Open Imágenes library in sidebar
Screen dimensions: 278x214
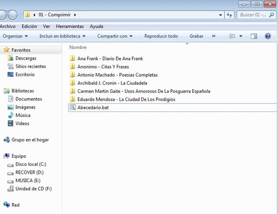(25, 107)
